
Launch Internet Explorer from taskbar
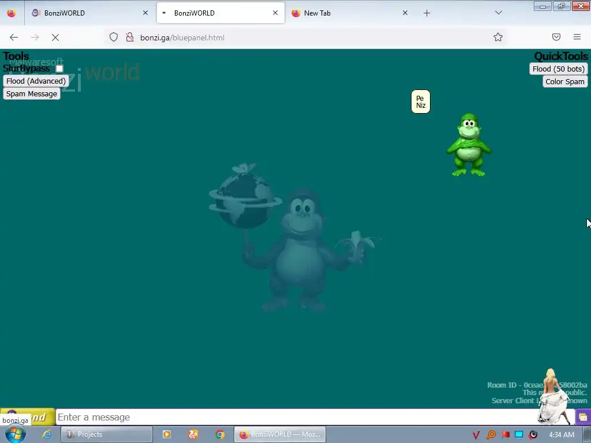coord(47,434)
